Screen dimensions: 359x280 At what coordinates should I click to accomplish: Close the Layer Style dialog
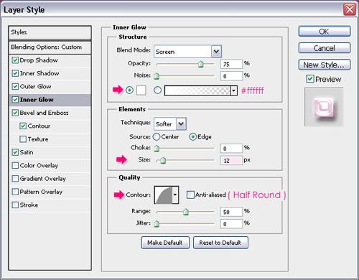350,9
